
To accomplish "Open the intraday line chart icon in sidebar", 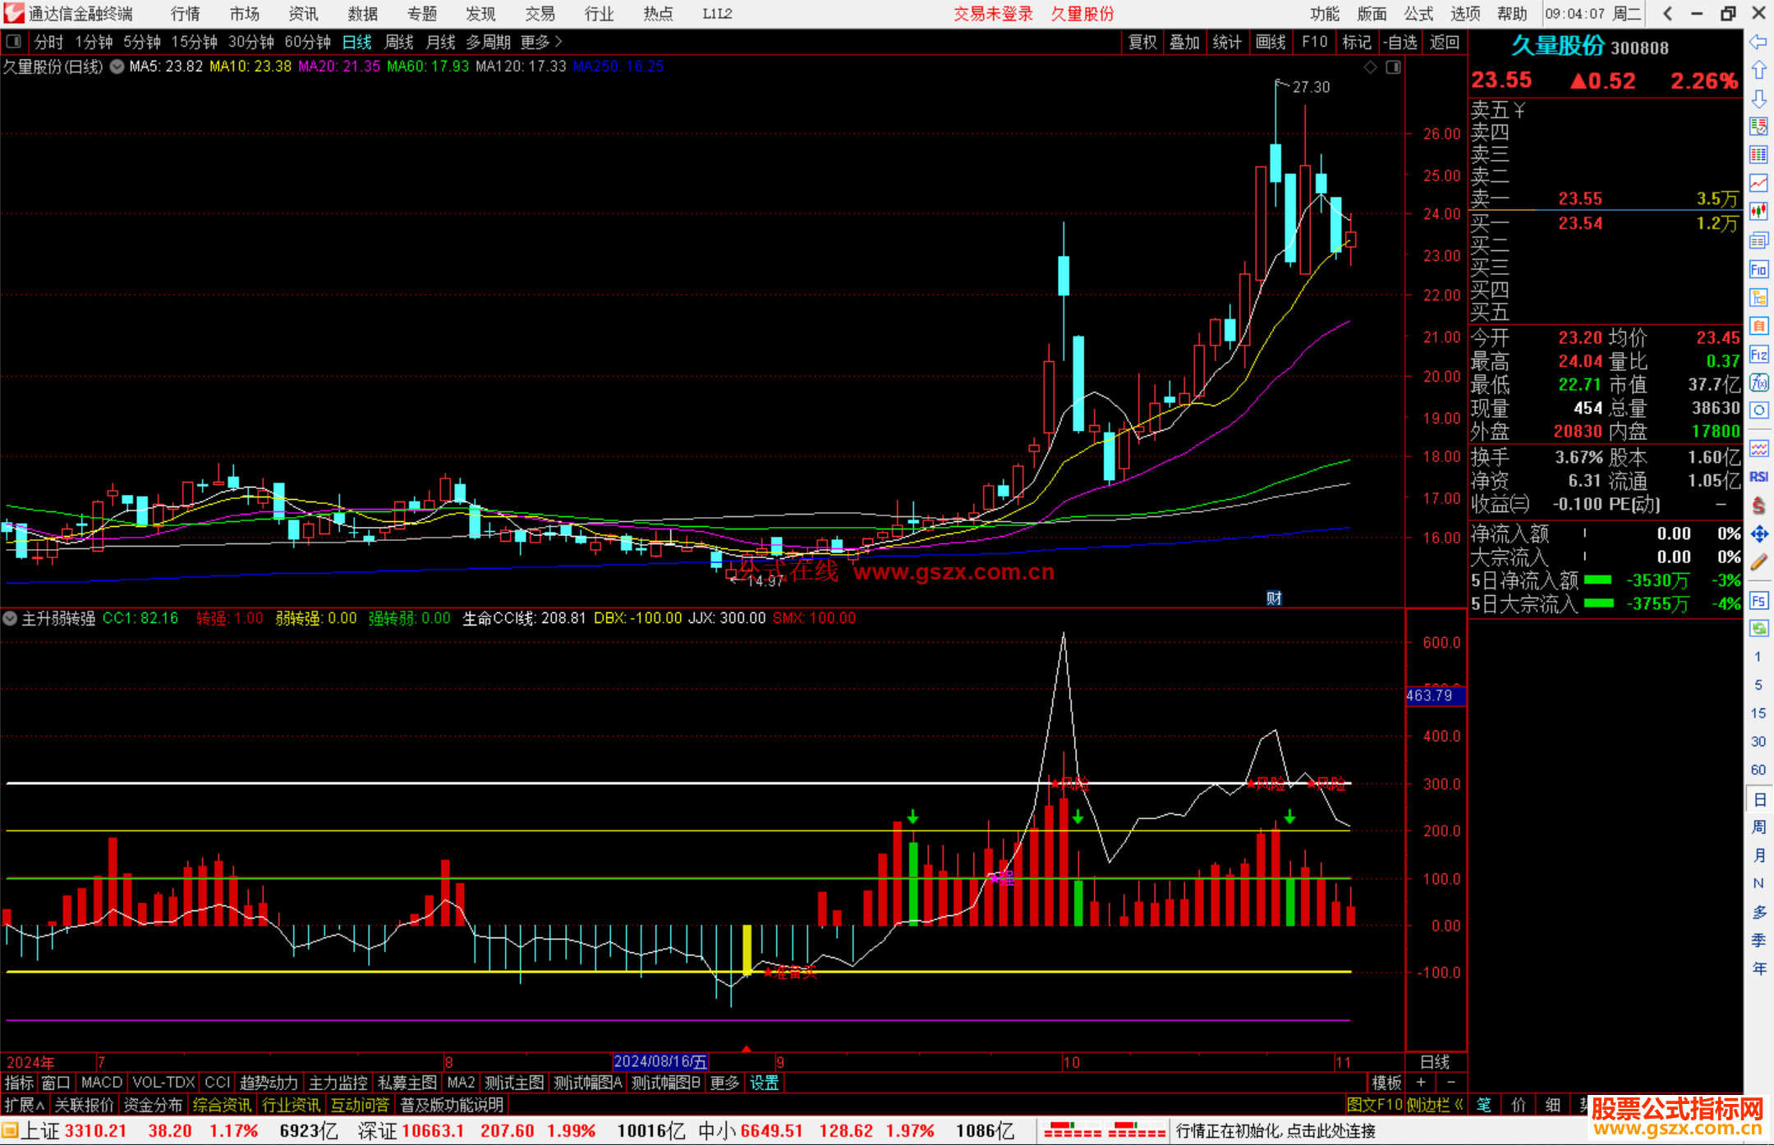I will 1758,183.
